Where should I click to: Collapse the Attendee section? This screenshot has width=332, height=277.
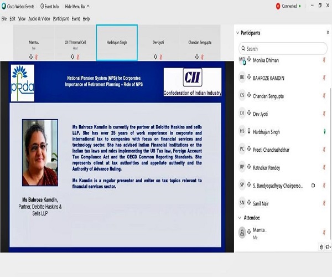click(x=240, y=218)
